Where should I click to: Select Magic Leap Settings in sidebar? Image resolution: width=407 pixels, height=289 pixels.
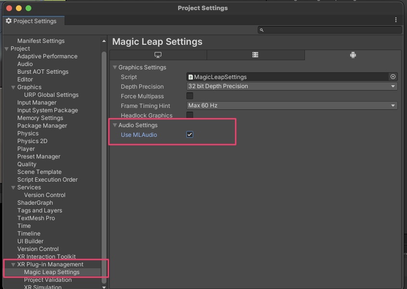(x=52, y=272)
